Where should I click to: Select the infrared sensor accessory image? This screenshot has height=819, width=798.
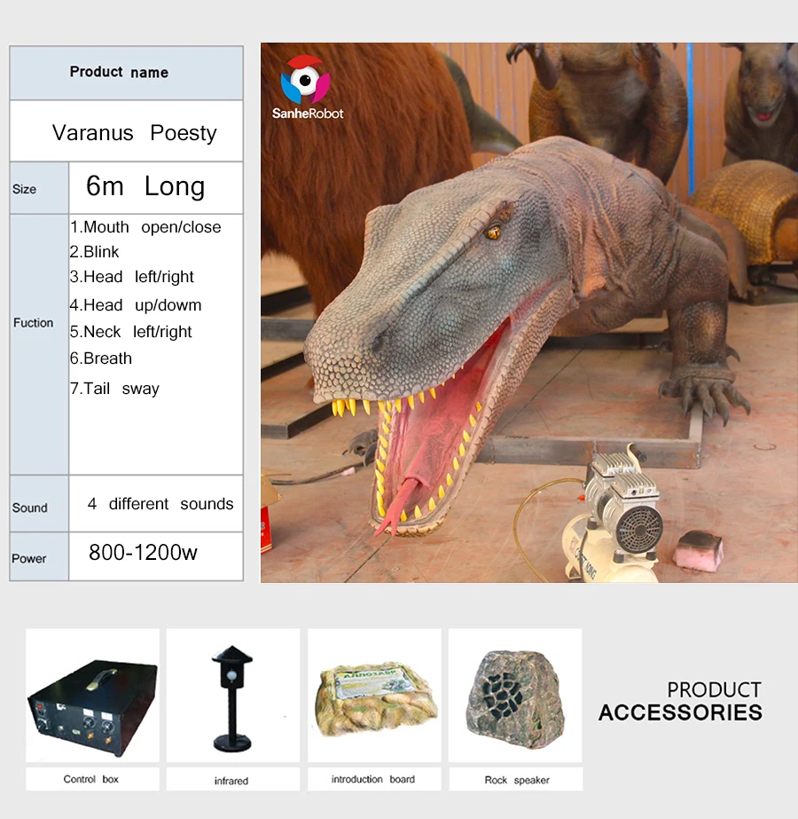click(231, 696)
